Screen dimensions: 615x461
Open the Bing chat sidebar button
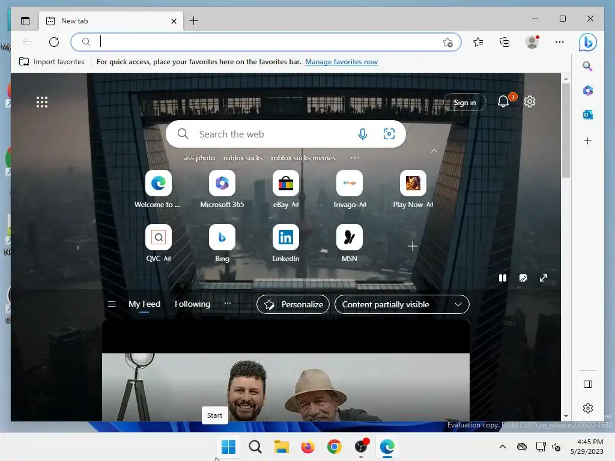(x=587, y=43)
